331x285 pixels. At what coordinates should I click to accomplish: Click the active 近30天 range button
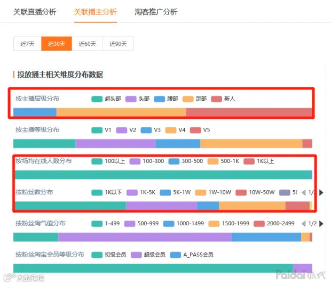(x=57, y=44)
